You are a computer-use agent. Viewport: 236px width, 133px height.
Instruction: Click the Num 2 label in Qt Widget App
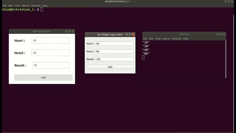pos(91,51)
